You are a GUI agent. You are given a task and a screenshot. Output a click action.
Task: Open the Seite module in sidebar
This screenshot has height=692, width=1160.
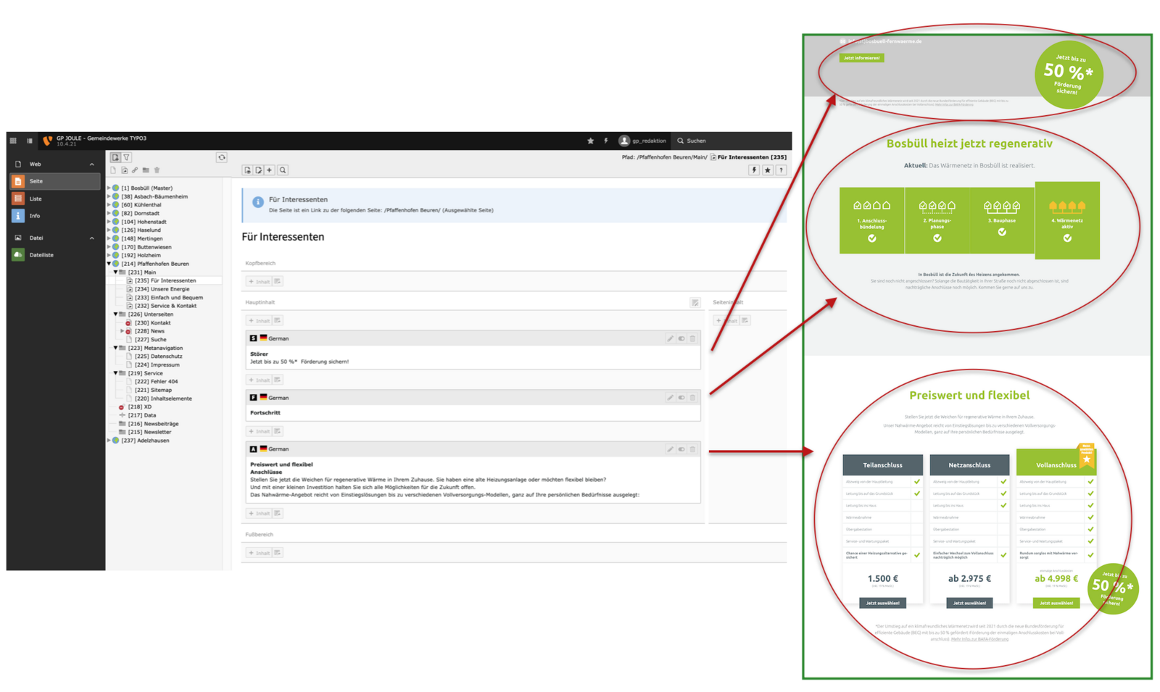(36, 181)
